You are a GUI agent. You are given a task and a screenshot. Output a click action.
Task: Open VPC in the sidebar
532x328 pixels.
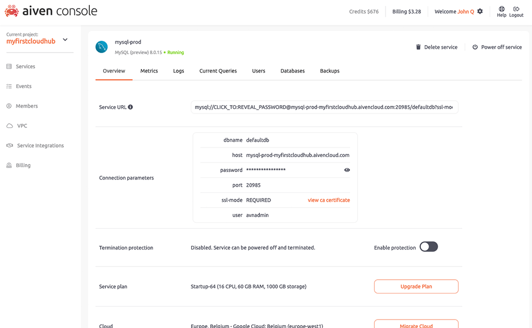pyautogui.click(x=22, y=126)
